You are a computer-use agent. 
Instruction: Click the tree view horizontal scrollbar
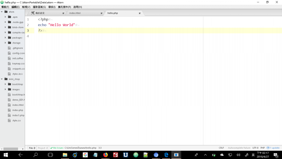tap(11, 149)
